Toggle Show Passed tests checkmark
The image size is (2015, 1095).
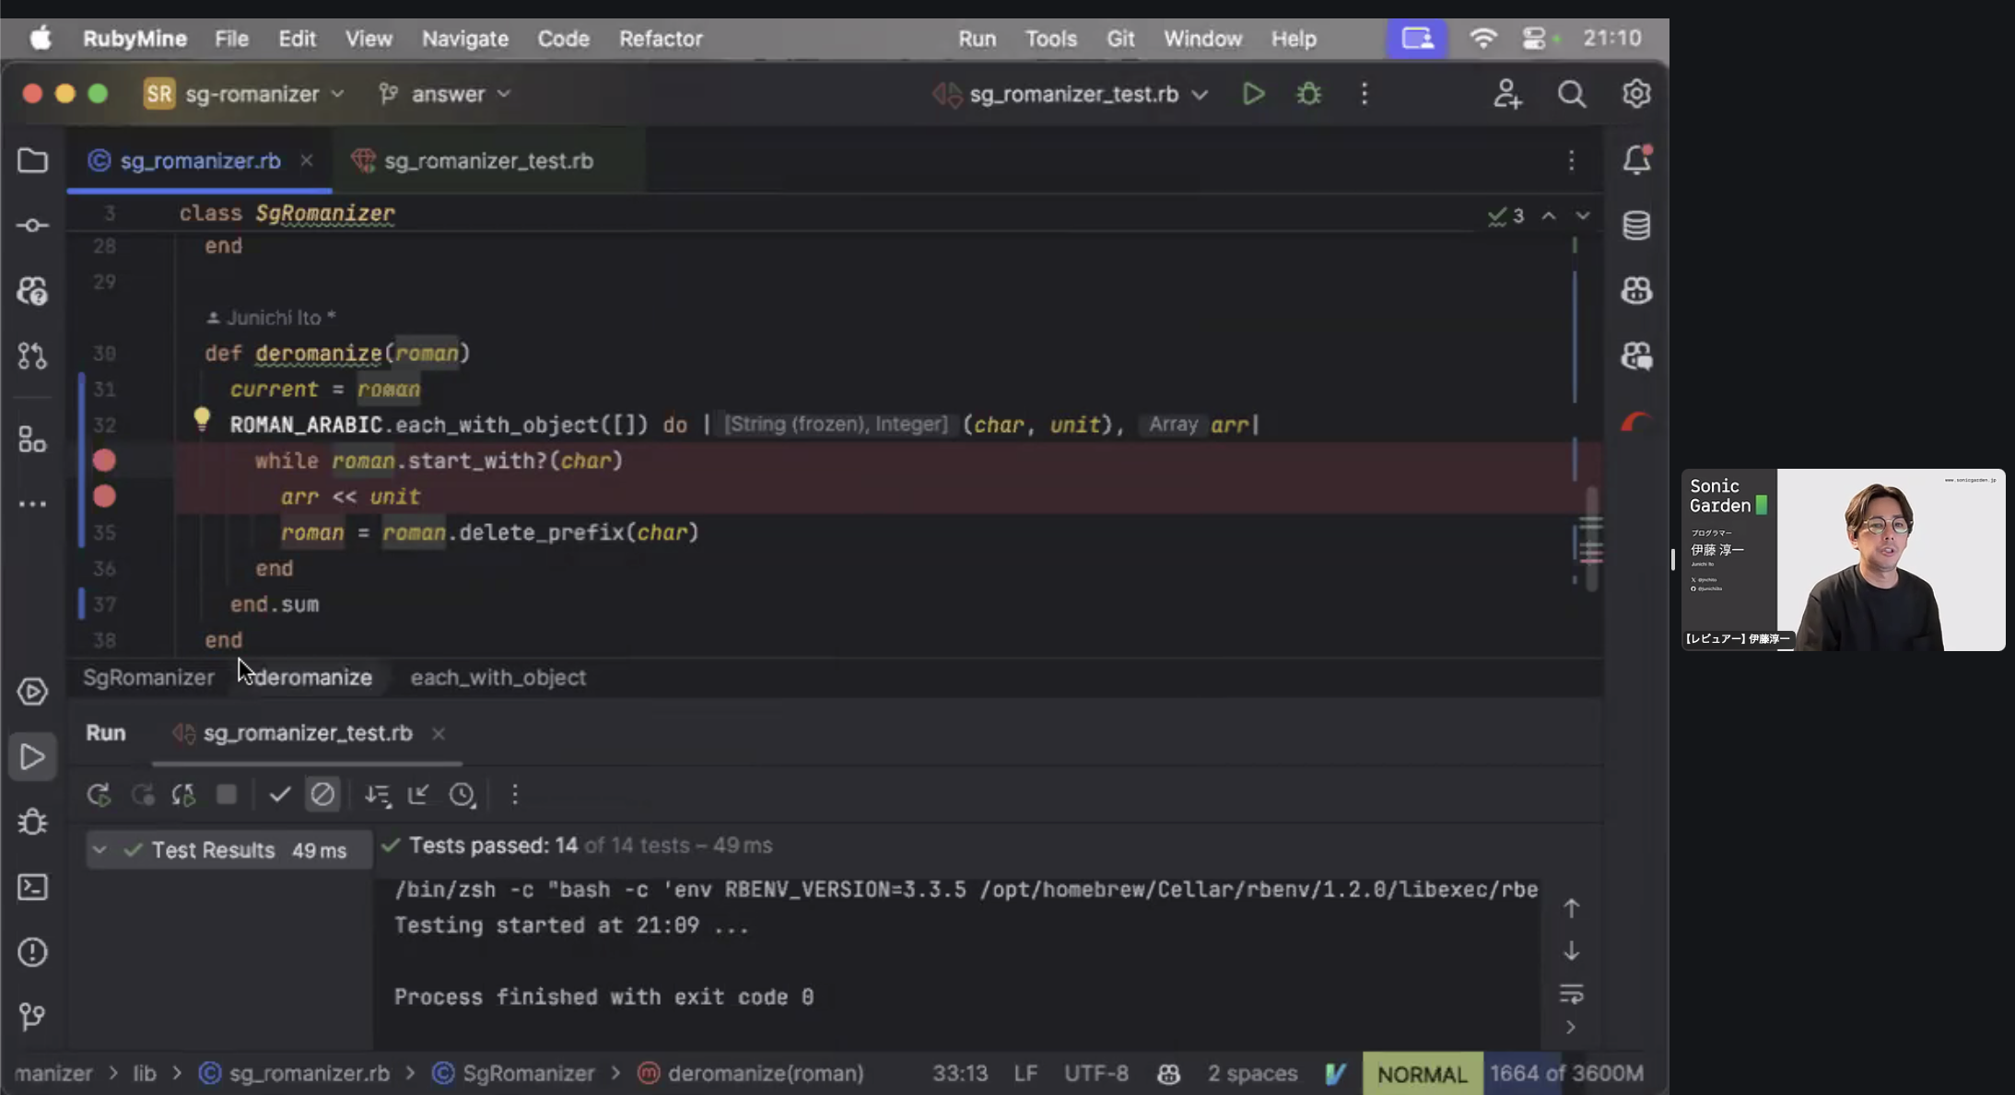[280, 795]
